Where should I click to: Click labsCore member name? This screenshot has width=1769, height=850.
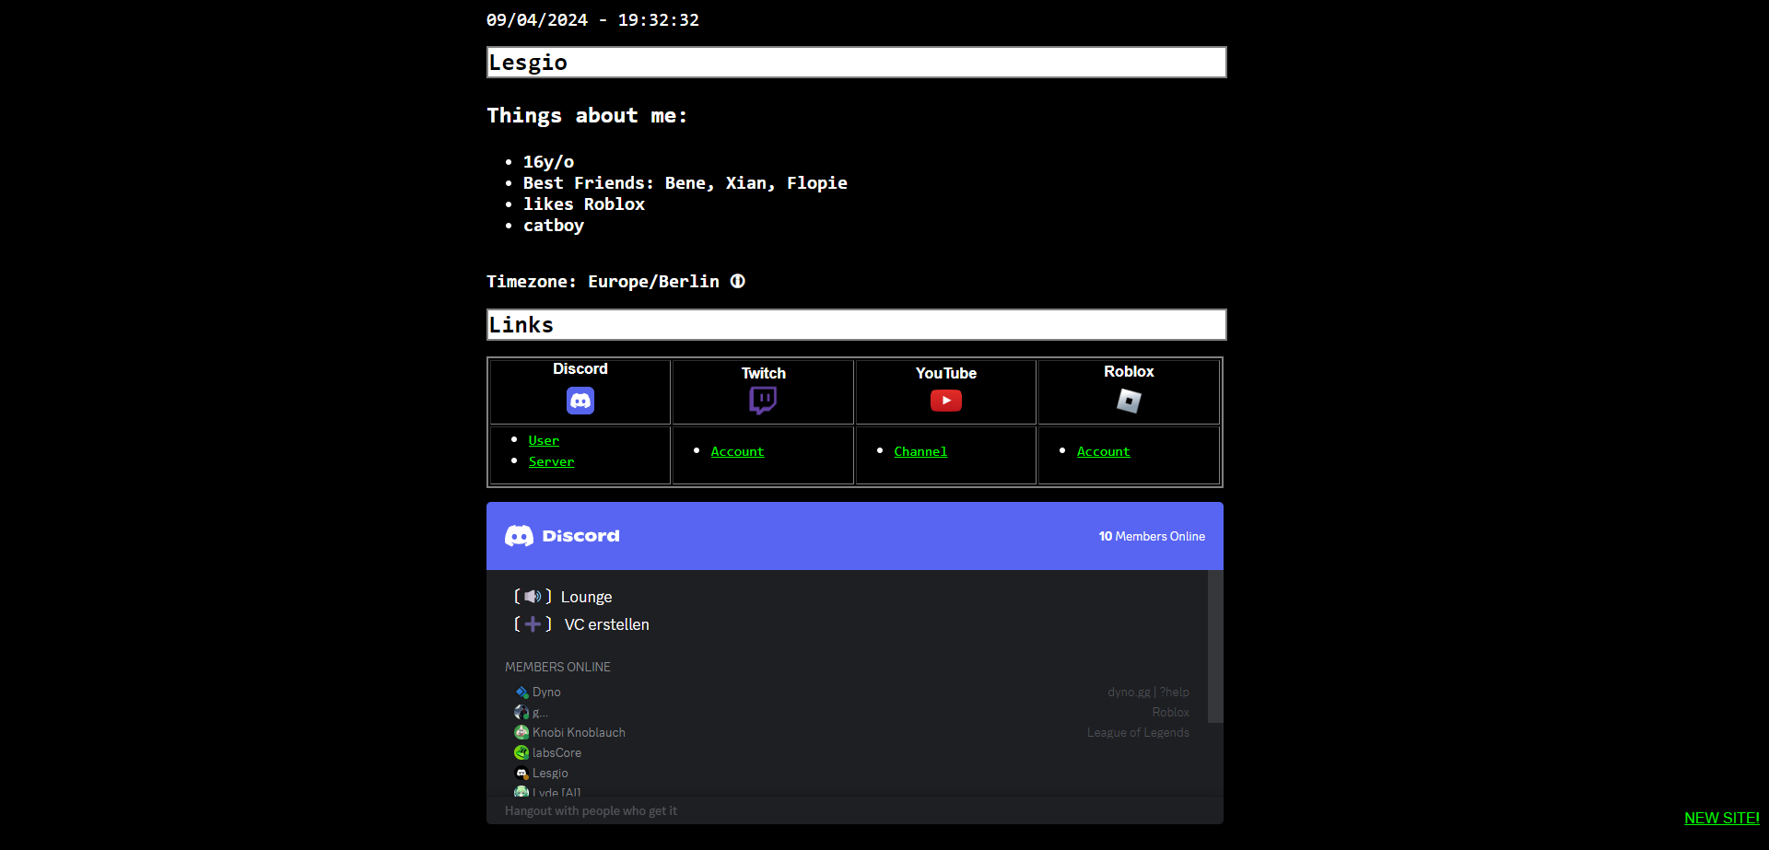[x=556, y=753]
